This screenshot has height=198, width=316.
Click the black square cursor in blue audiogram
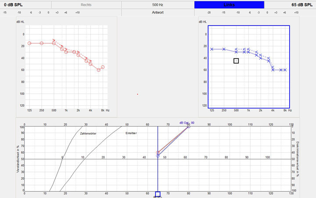click(x=236, y=61)
